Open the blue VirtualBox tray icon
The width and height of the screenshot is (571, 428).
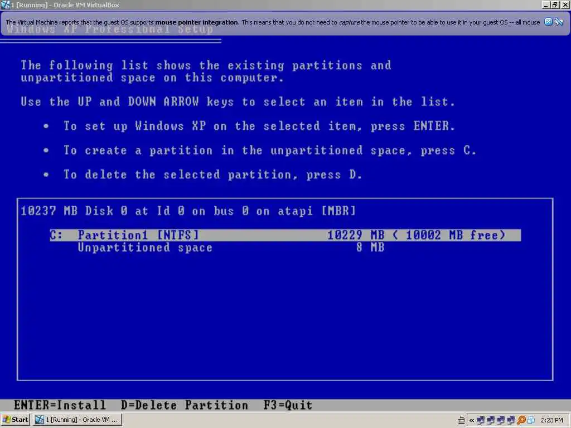531,420
